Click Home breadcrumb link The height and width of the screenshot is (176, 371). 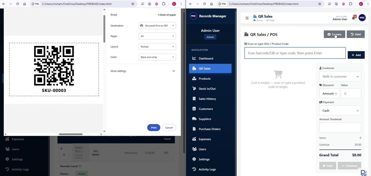tap(259, 20)
